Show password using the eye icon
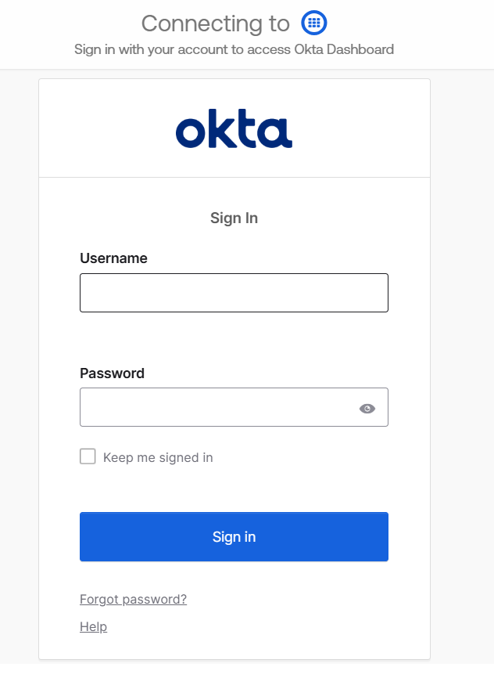The image size is (494, 678). point(367,408)
